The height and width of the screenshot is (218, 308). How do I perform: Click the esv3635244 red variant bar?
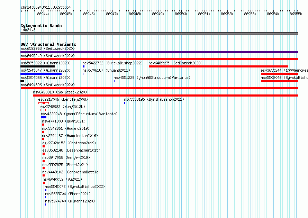280,74
